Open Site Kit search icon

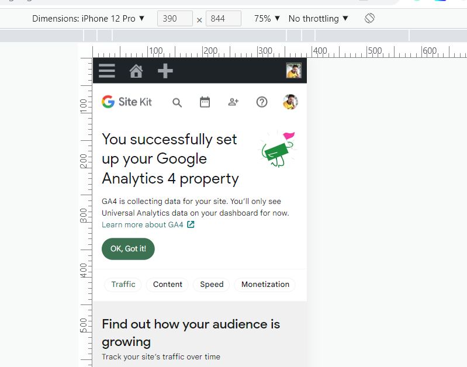[177, 102]
